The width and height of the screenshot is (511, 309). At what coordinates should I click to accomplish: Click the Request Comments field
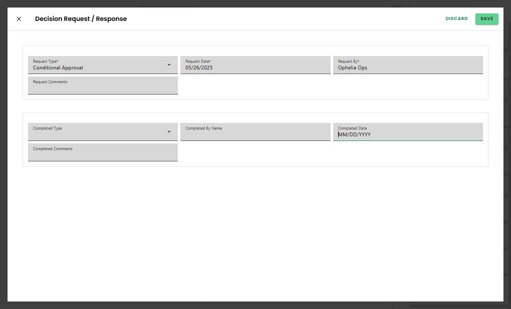[103, 85]
